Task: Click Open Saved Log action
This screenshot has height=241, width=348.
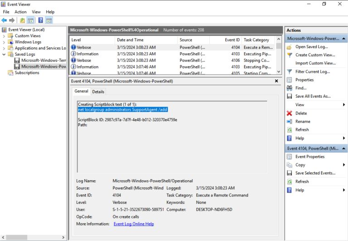Action: [311, 47]
